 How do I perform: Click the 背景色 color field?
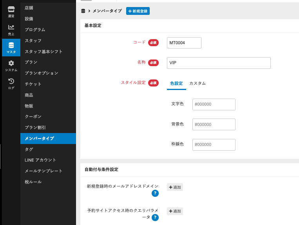click(214, 124)
